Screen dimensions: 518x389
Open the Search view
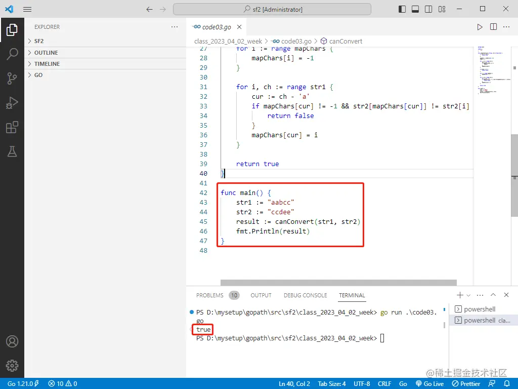[x=12, y=54]
